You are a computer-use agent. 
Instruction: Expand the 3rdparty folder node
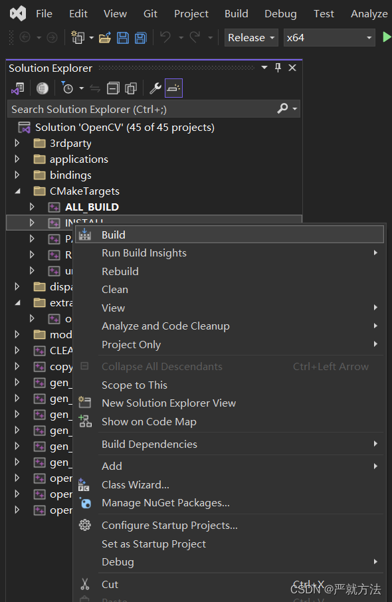pyautogui.click(x=17, y=143)
